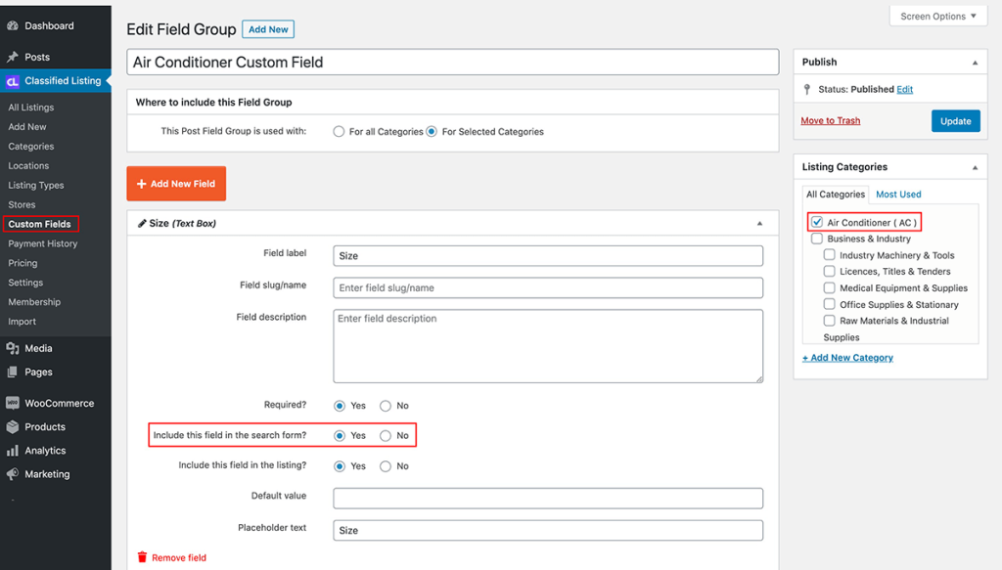Image resolution: width=1002 pixels, height=570 pixels.
Task: Open Custom Fields submenu item
Action: click(40, 224)
